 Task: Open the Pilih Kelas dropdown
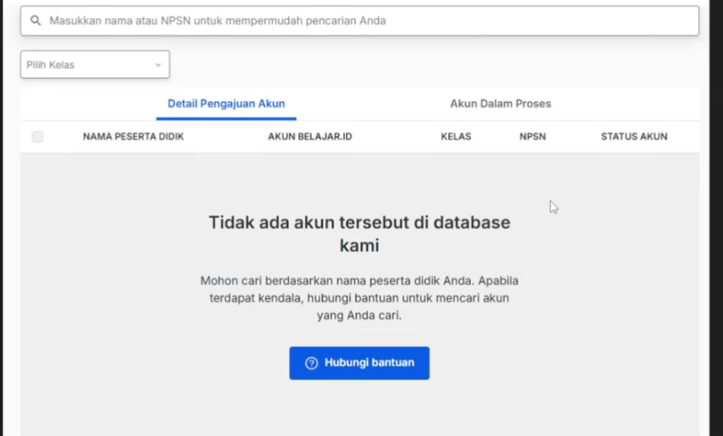pyautogui.click(x=95, y=65)
